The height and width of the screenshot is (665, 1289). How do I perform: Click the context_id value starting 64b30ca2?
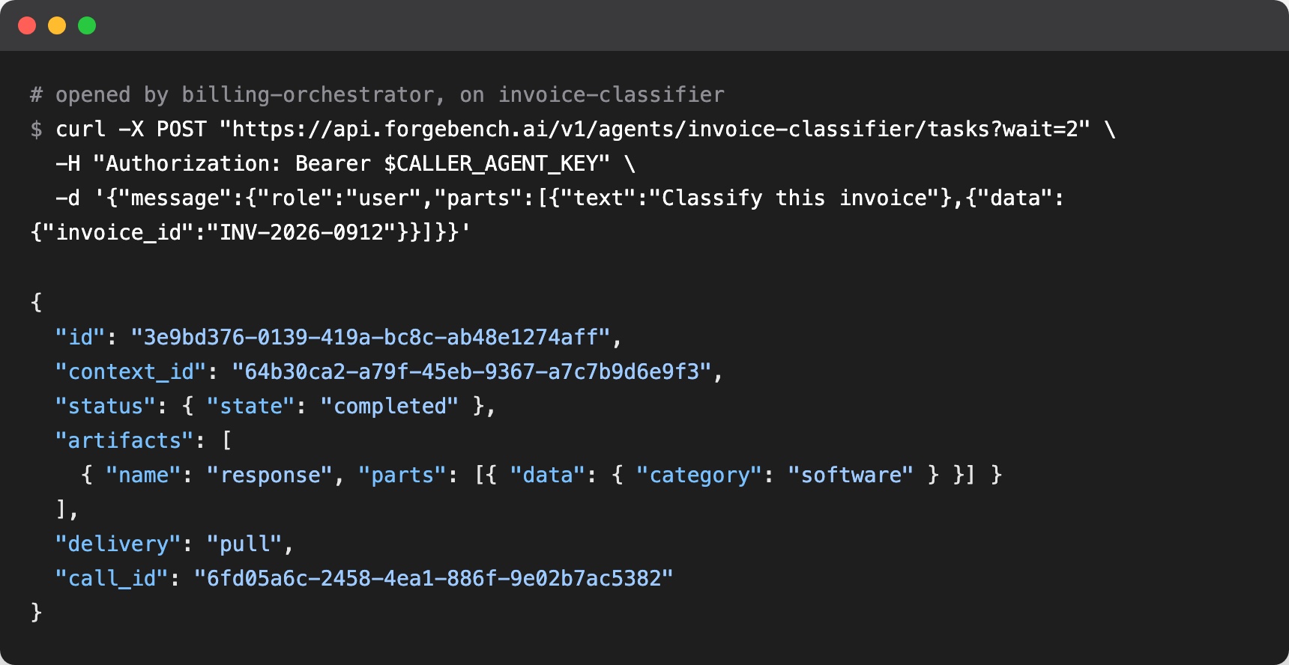(x=472, y=372)
